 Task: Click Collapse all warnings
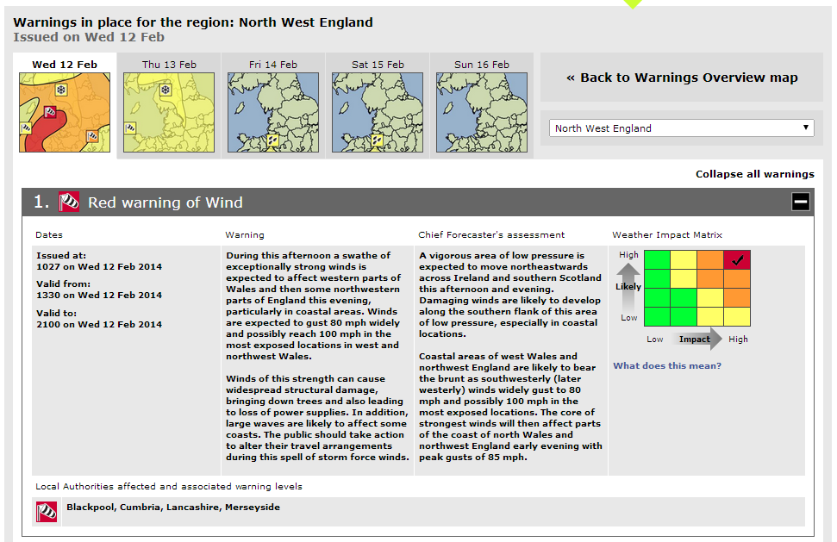pyautogui.click(x=755, y=174)
